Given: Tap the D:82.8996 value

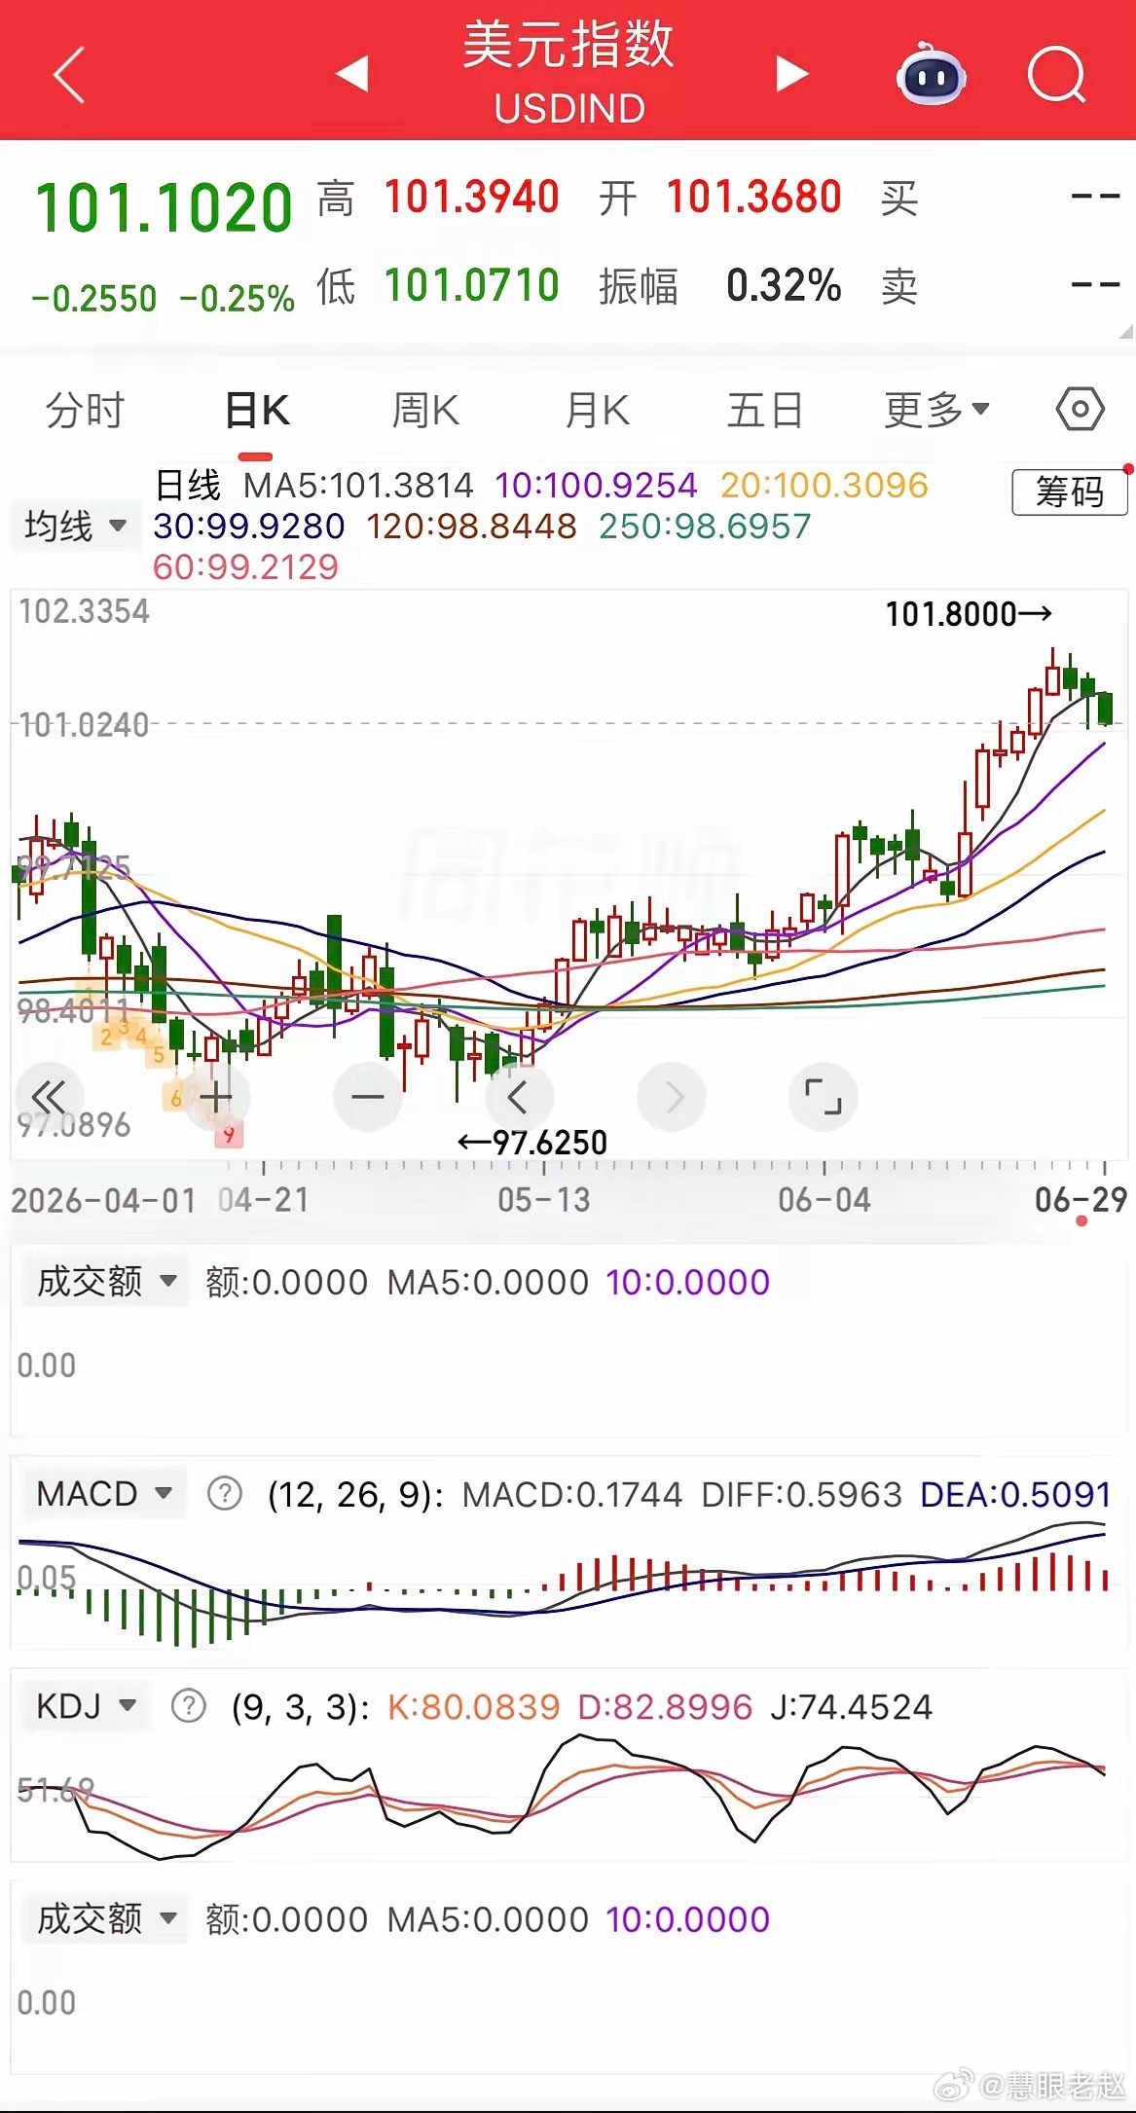Looking at the screenshot, I should (665, 1706).
